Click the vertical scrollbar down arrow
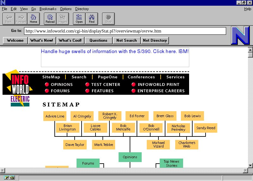 point(250,165)
